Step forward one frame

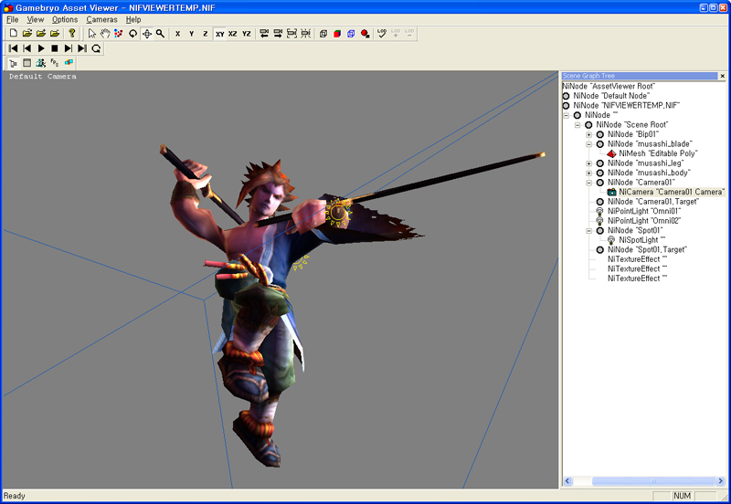point(69,48)
